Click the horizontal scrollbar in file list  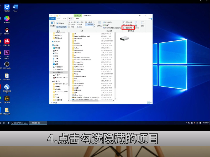(x=85, y=100)
